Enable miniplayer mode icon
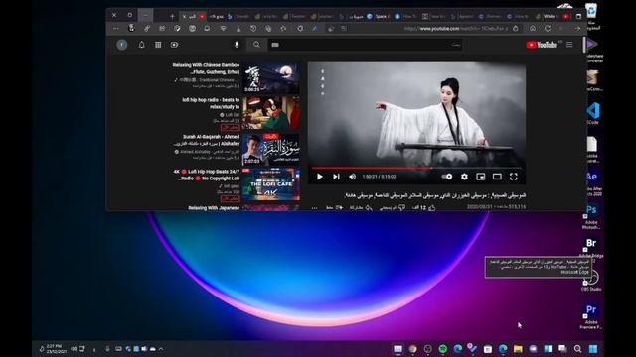This screenshot has width=636, height=357. pos(481,177)
